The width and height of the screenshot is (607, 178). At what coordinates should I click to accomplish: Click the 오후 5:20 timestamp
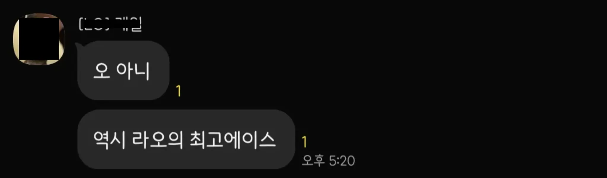point(328,161)
